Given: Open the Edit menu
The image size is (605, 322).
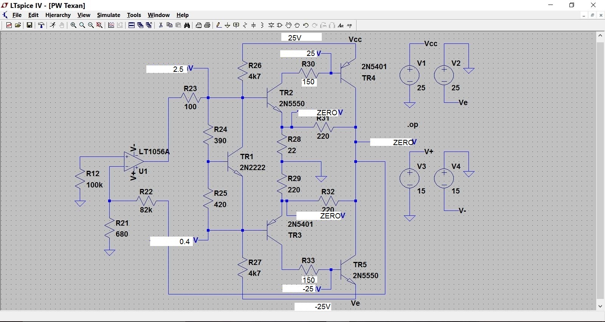Looking at the screenshot, I should (33, 15).
